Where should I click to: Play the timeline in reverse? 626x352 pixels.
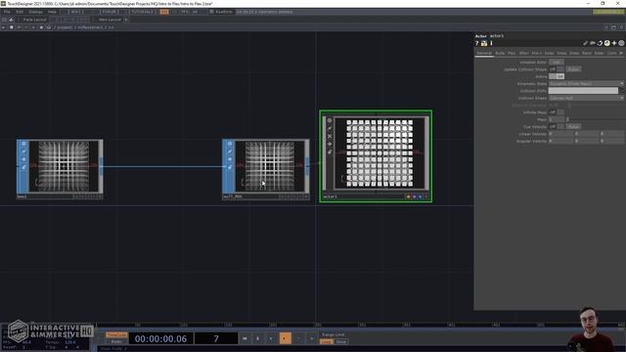(x=271, y=339)
